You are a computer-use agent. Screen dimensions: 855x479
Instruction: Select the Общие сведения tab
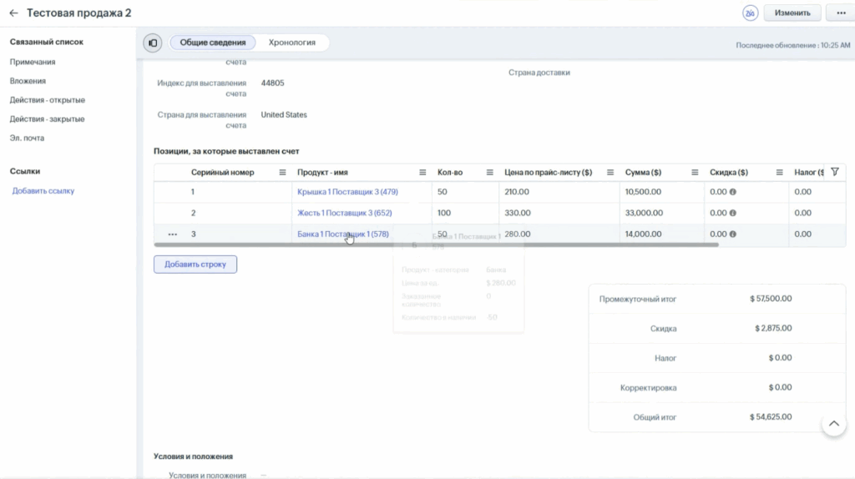click(x=213, y=43)
